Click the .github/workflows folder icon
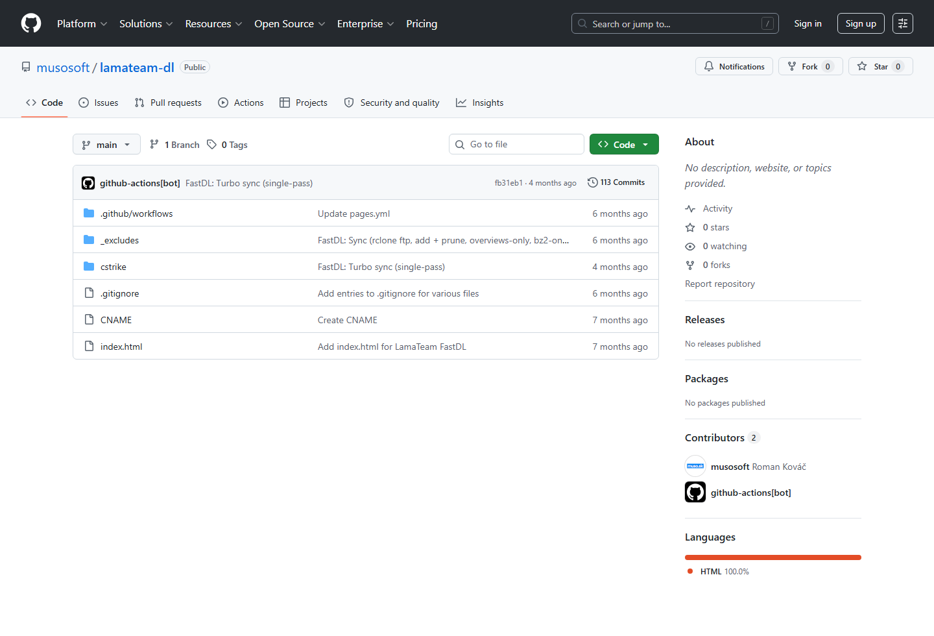The height and width of the screenshot is (636, 934). tap(89, 213)
